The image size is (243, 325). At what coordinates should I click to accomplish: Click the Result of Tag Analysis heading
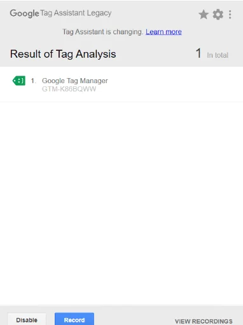pyautogui.click(x=63, y=54)
